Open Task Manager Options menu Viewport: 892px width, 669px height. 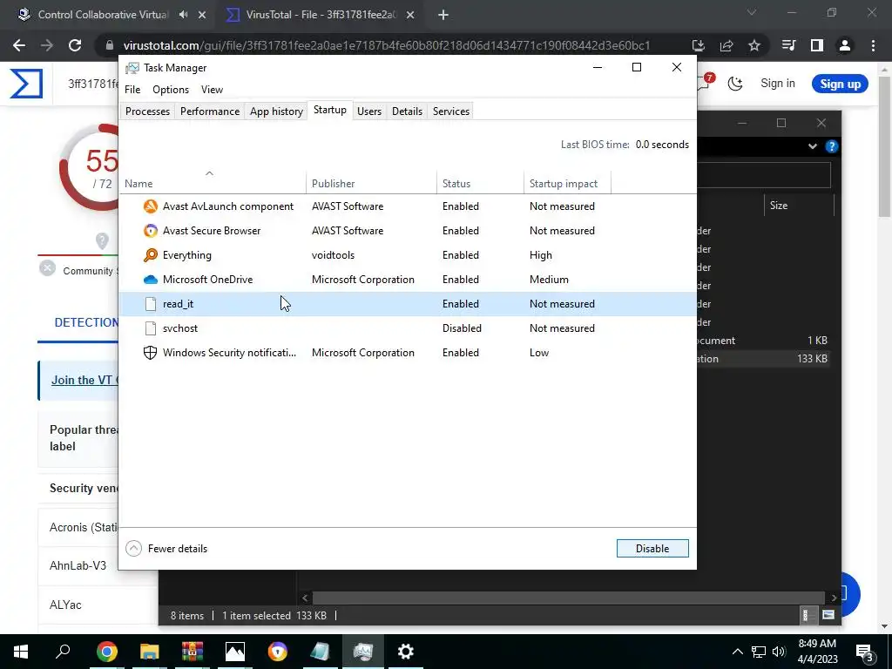click(x=171, y=90)
